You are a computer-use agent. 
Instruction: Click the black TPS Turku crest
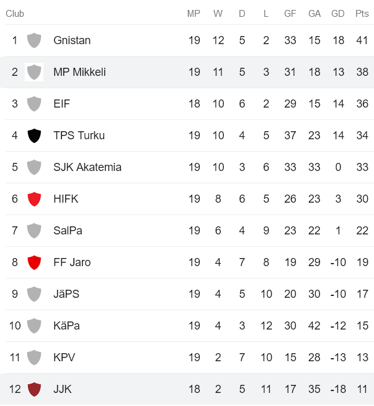(x=34, y=136)
